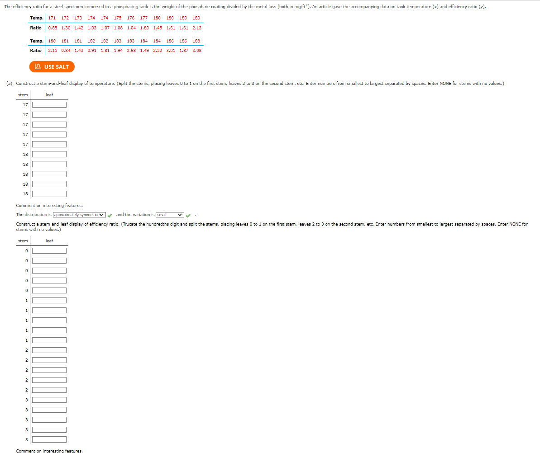
Task: Click the leaf input for the last 17 stem
Action: click(49, 144)
